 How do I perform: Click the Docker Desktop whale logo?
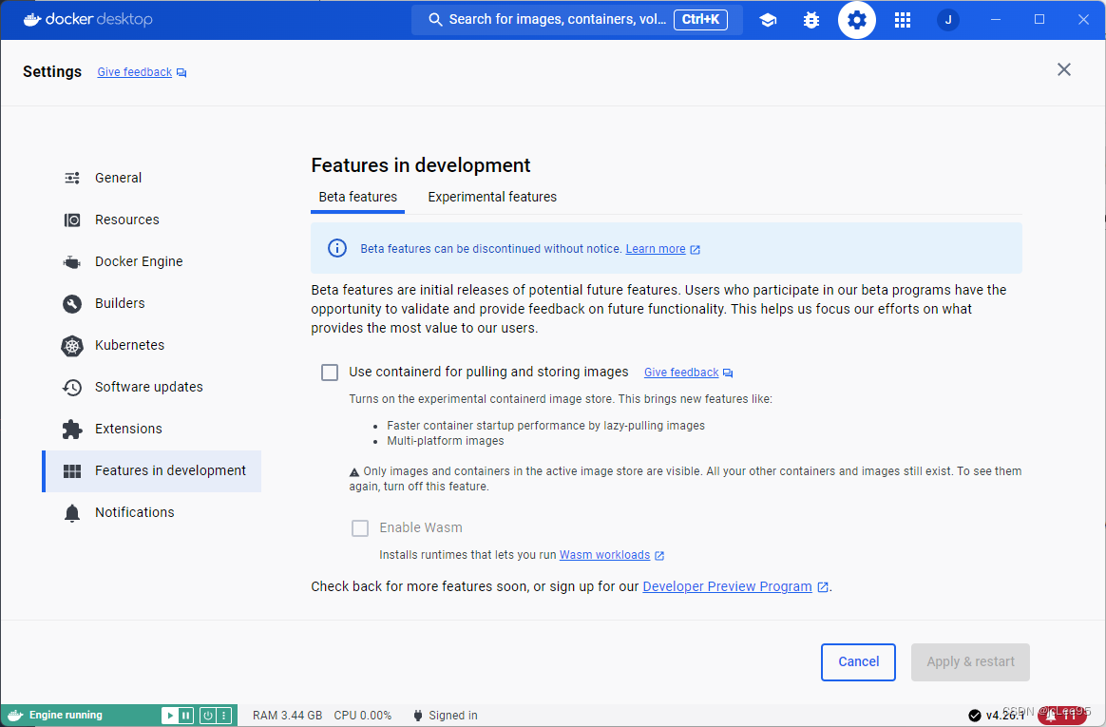click(32, 19)
